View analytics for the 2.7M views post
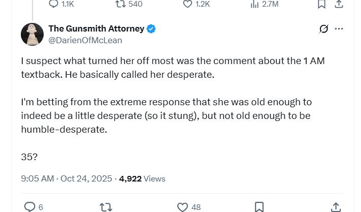Screen dimensions: 361x212 pos(255,4)
